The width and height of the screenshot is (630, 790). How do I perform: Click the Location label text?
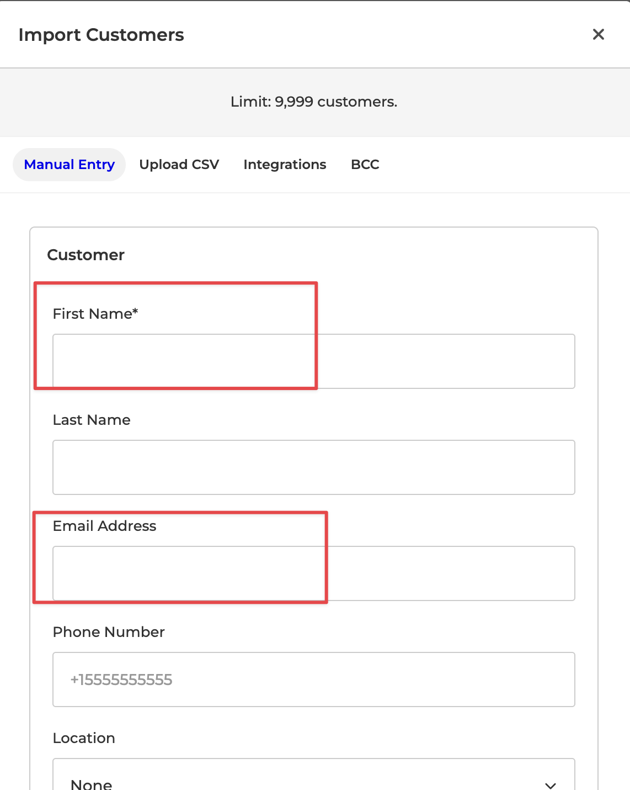coord(84,738)
